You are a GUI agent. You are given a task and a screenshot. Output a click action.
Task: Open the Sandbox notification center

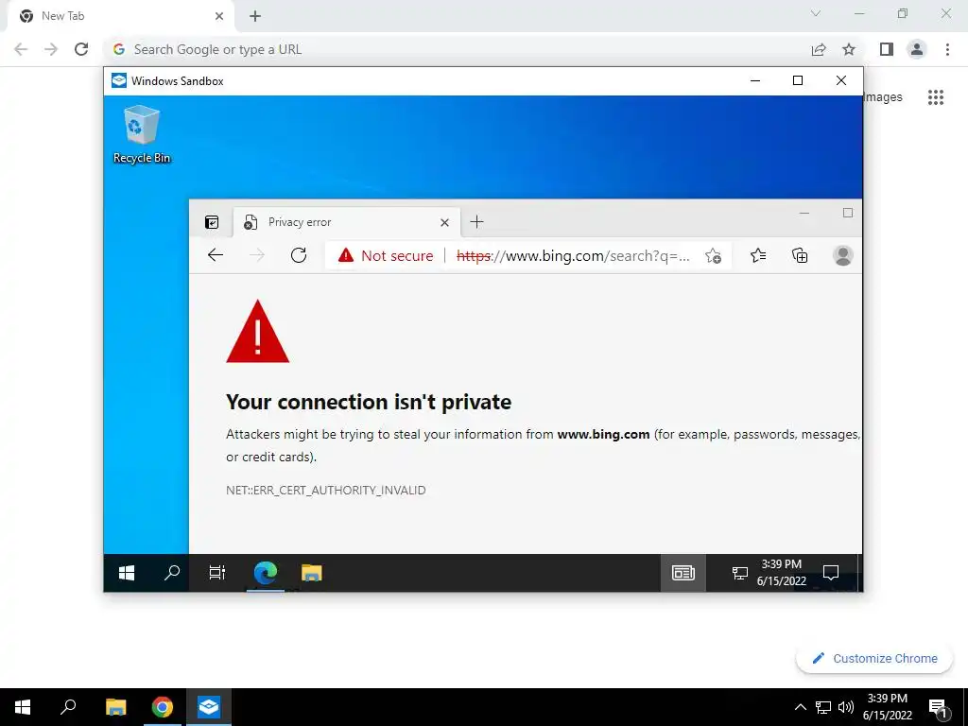831,573
